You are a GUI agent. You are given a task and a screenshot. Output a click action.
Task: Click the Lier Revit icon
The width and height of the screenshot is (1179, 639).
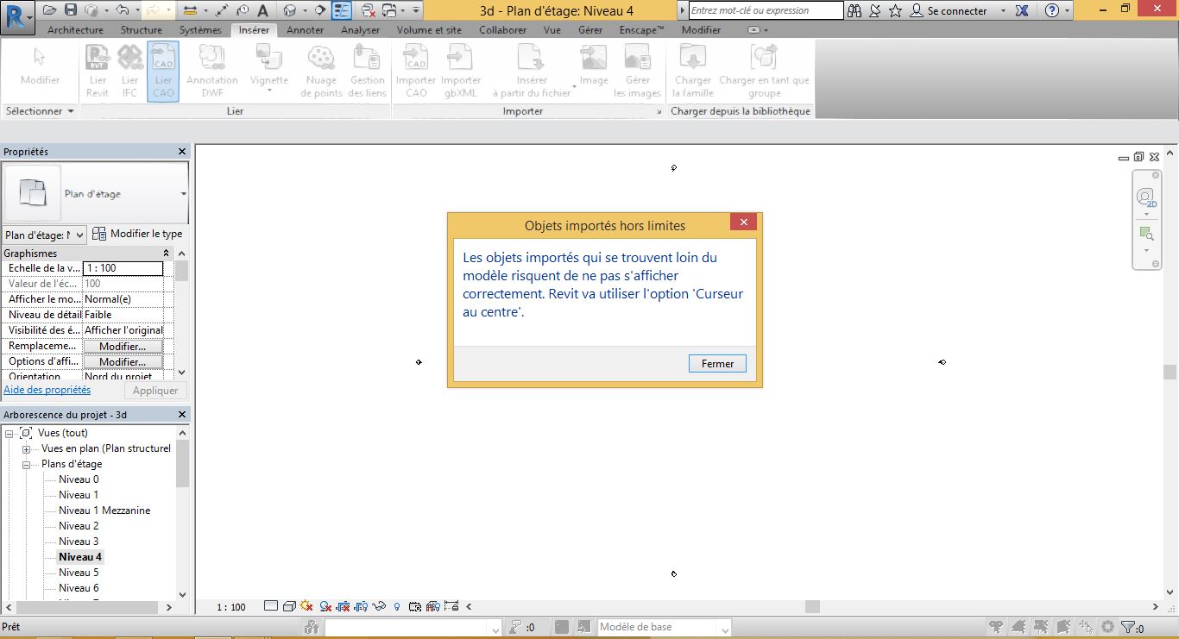coord(98,72)
